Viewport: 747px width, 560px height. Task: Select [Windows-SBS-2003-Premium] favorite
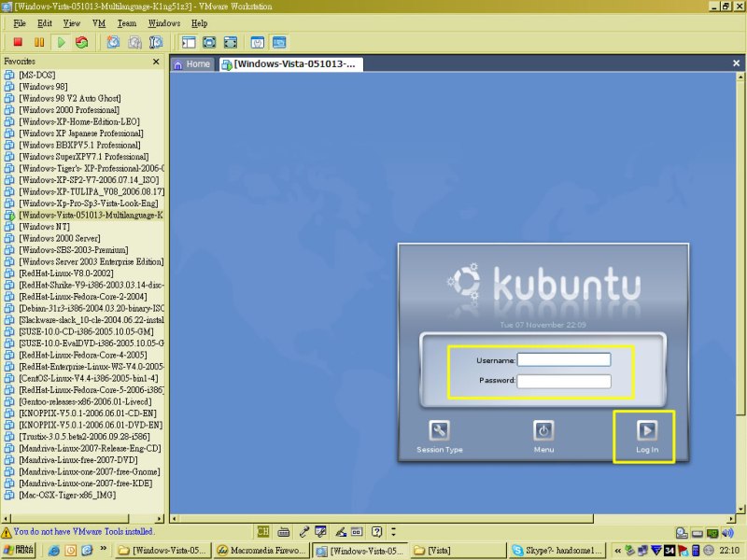74,250
